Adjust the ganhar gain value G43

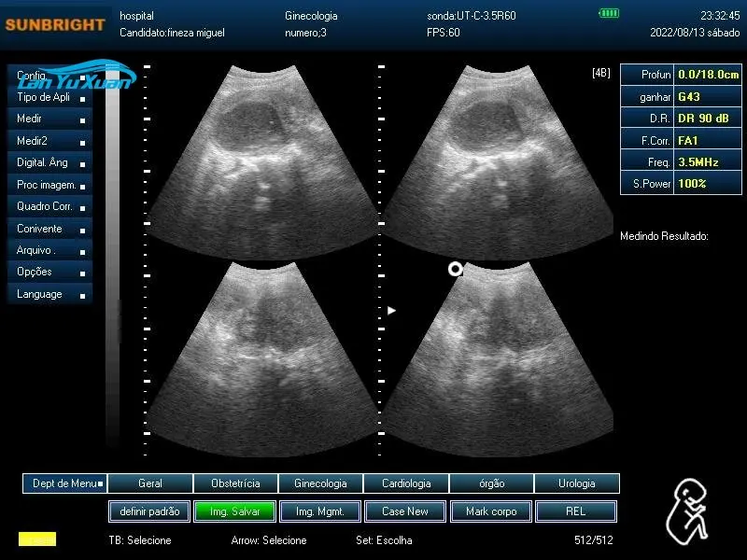pyautogui.click(x=708, y=97)
